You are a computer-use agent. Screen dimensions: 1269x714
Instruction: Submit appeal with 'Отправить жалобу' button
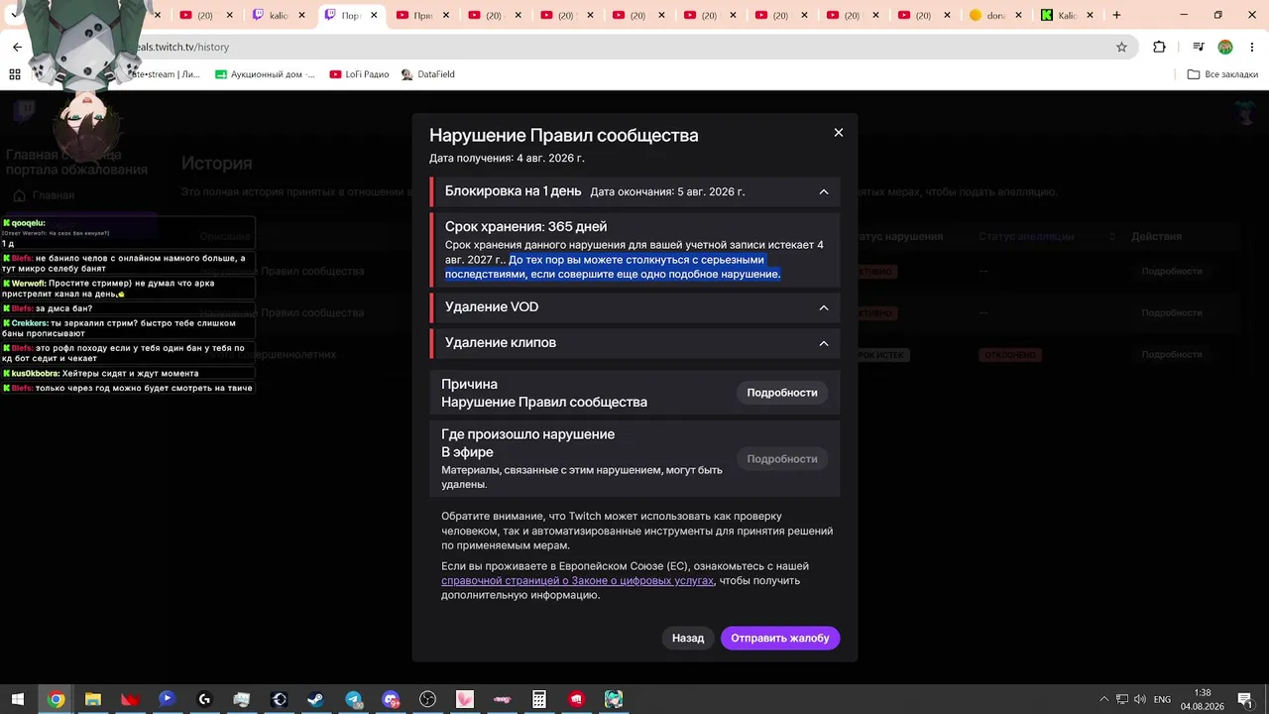(x=780, y=638)
